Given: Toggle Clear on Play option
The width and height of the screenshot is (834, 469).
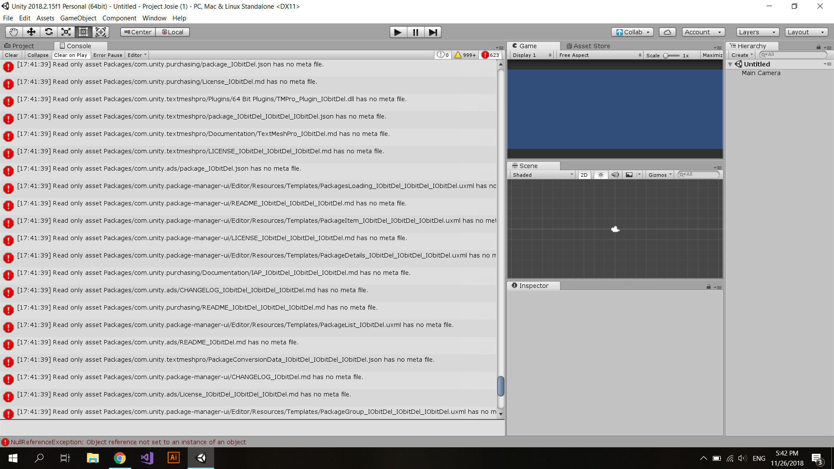Looking at the screenshot, I should (70, 55).
